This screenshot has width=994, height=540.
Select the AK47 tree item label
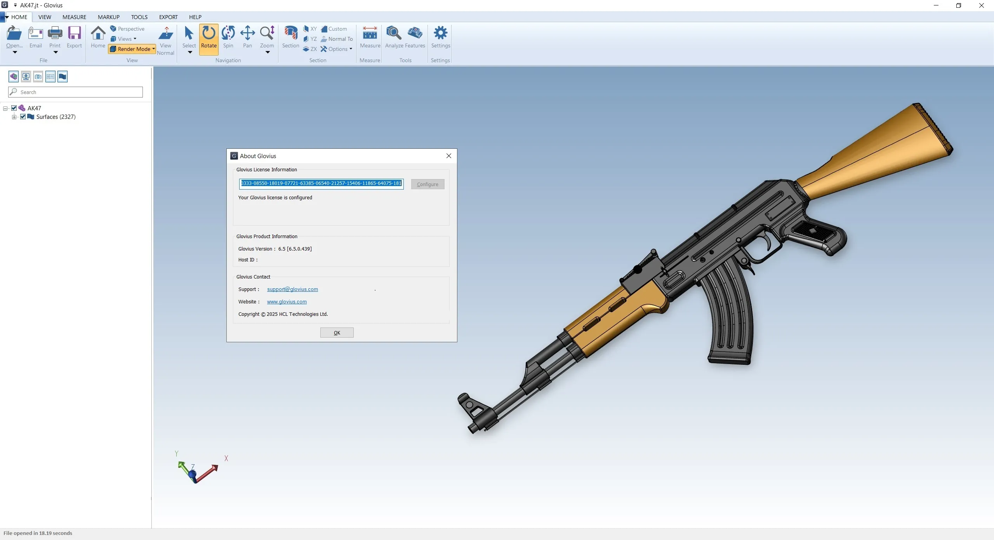(34, 108)
